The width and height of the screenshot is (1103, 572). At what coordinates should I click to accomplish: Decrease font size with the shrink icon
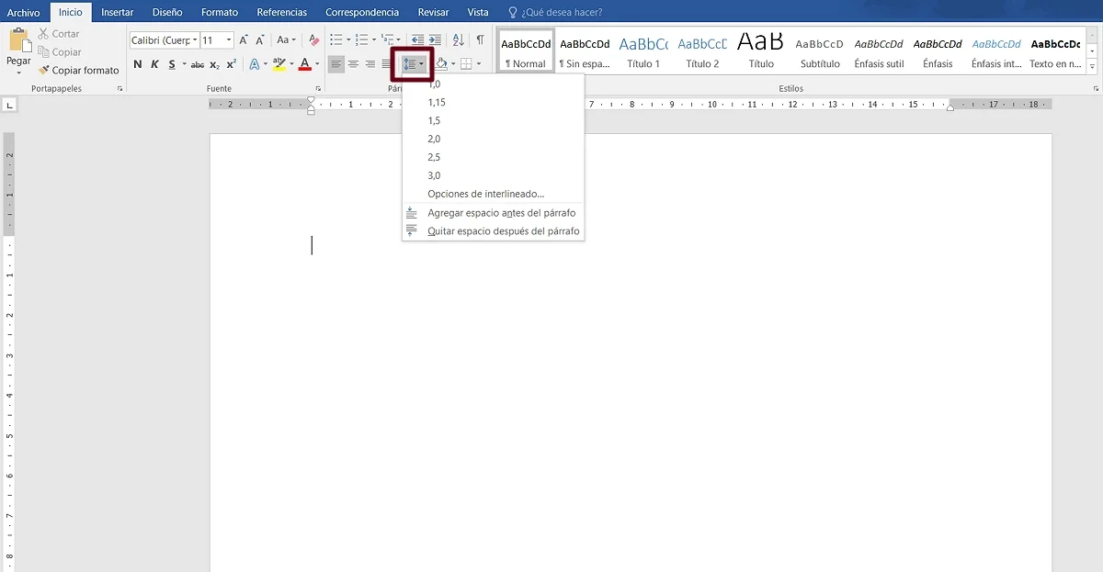click(x=260, y=40)
